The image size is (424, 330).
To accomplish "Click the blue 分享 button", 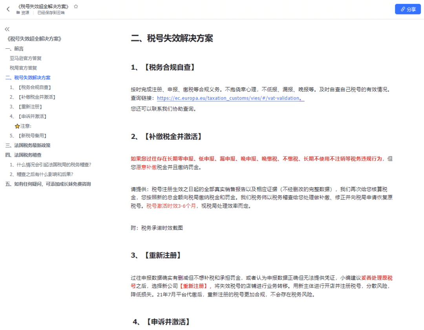I will pyautogui.click(x=408, y=9).
